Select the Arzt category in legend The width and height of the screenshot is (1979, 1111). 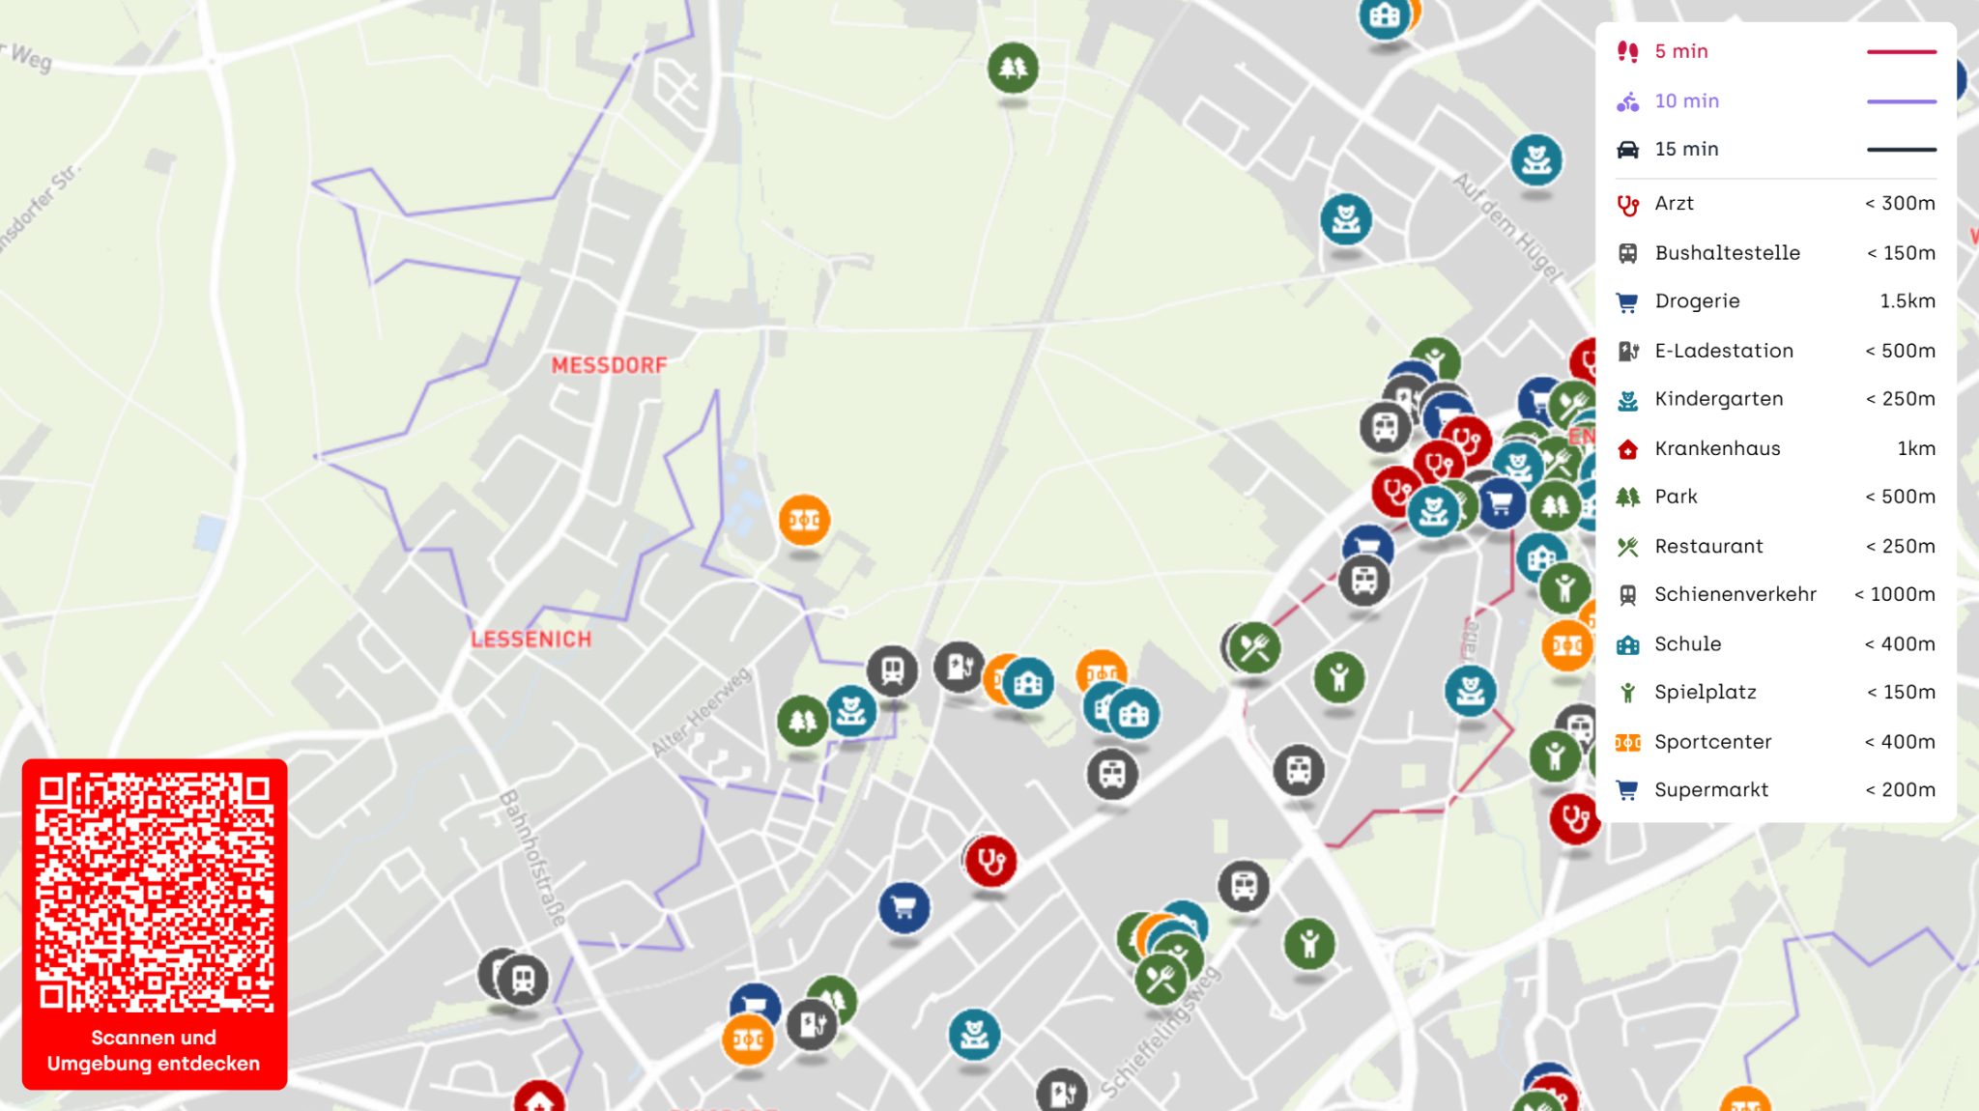tap(1776, 203)
